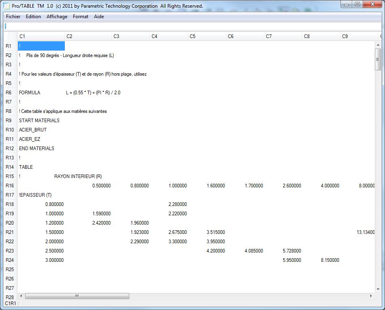Image resolution: width=385 pixels, height=310 pixels.
Task: Select the 1.960000 cell in row R20
Action: tap(139, 223)
